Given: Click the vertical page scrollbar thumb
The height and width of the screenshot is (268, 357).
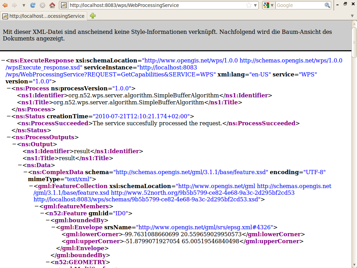Looking at the screenshot, I should [354, 42].
